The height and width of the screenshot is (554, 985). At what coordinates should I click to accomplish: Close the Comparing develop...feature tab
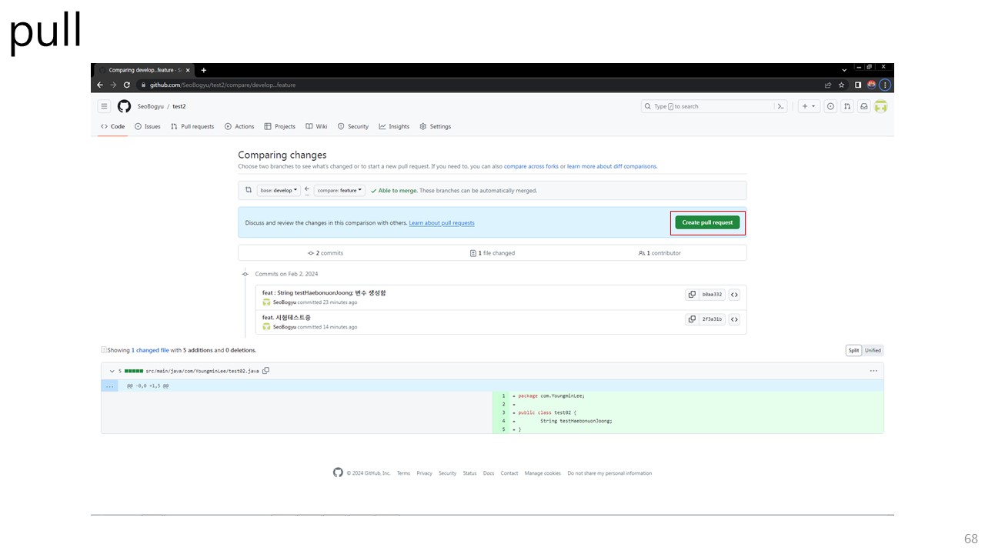tap(188, 70)
